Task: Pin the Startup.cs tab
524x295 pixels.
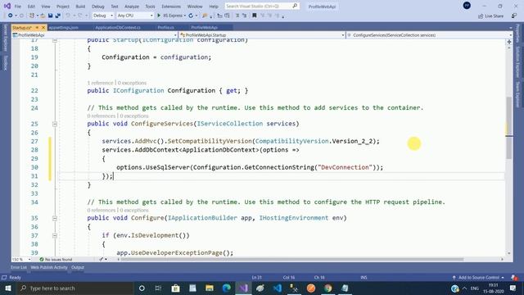Action: click(37, 27)
